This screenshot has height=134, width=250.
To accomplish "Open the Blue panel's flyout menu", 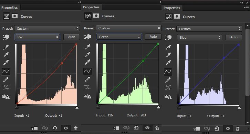I will tap(246, 8).
